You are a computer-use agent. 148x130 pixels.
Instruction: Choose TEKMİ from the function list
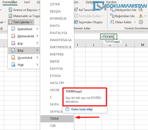(57, 119)
